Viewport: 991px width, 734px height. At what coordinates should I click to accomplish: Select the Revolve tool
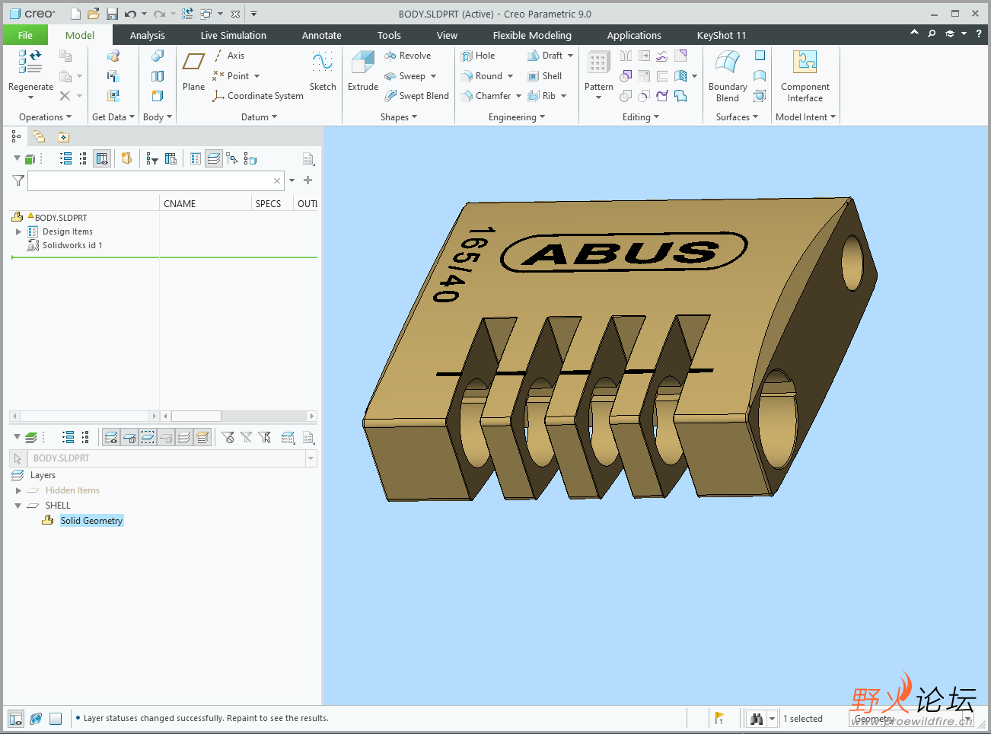point(407,56)
